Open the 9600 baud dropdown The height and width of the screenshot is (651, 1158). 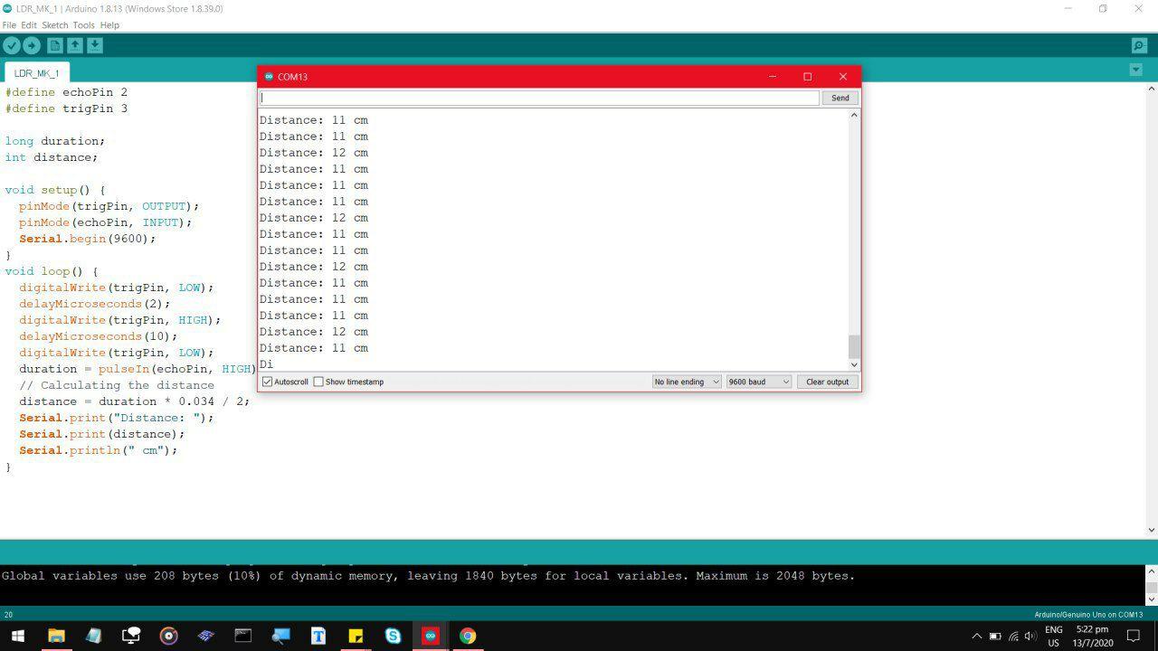tap(759, 382)
